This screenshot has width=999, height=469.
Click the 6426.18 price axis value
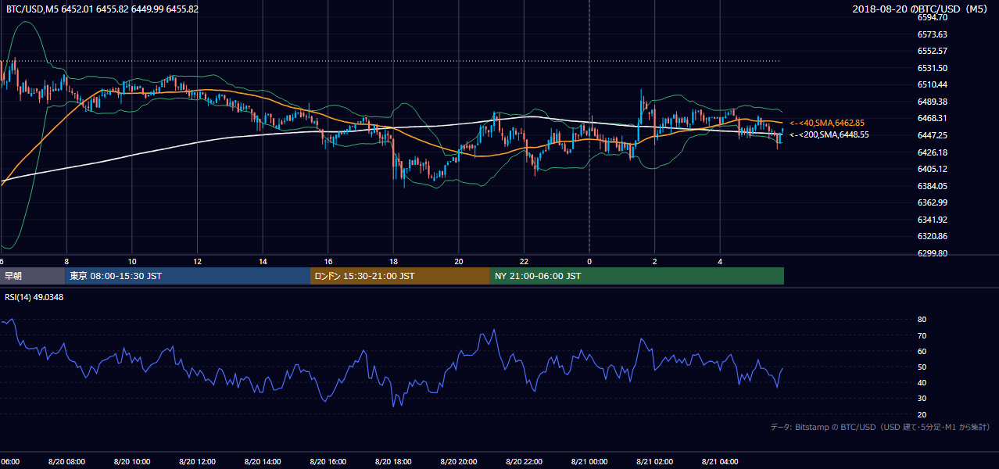pyautogui.click(x=933, y=152)
